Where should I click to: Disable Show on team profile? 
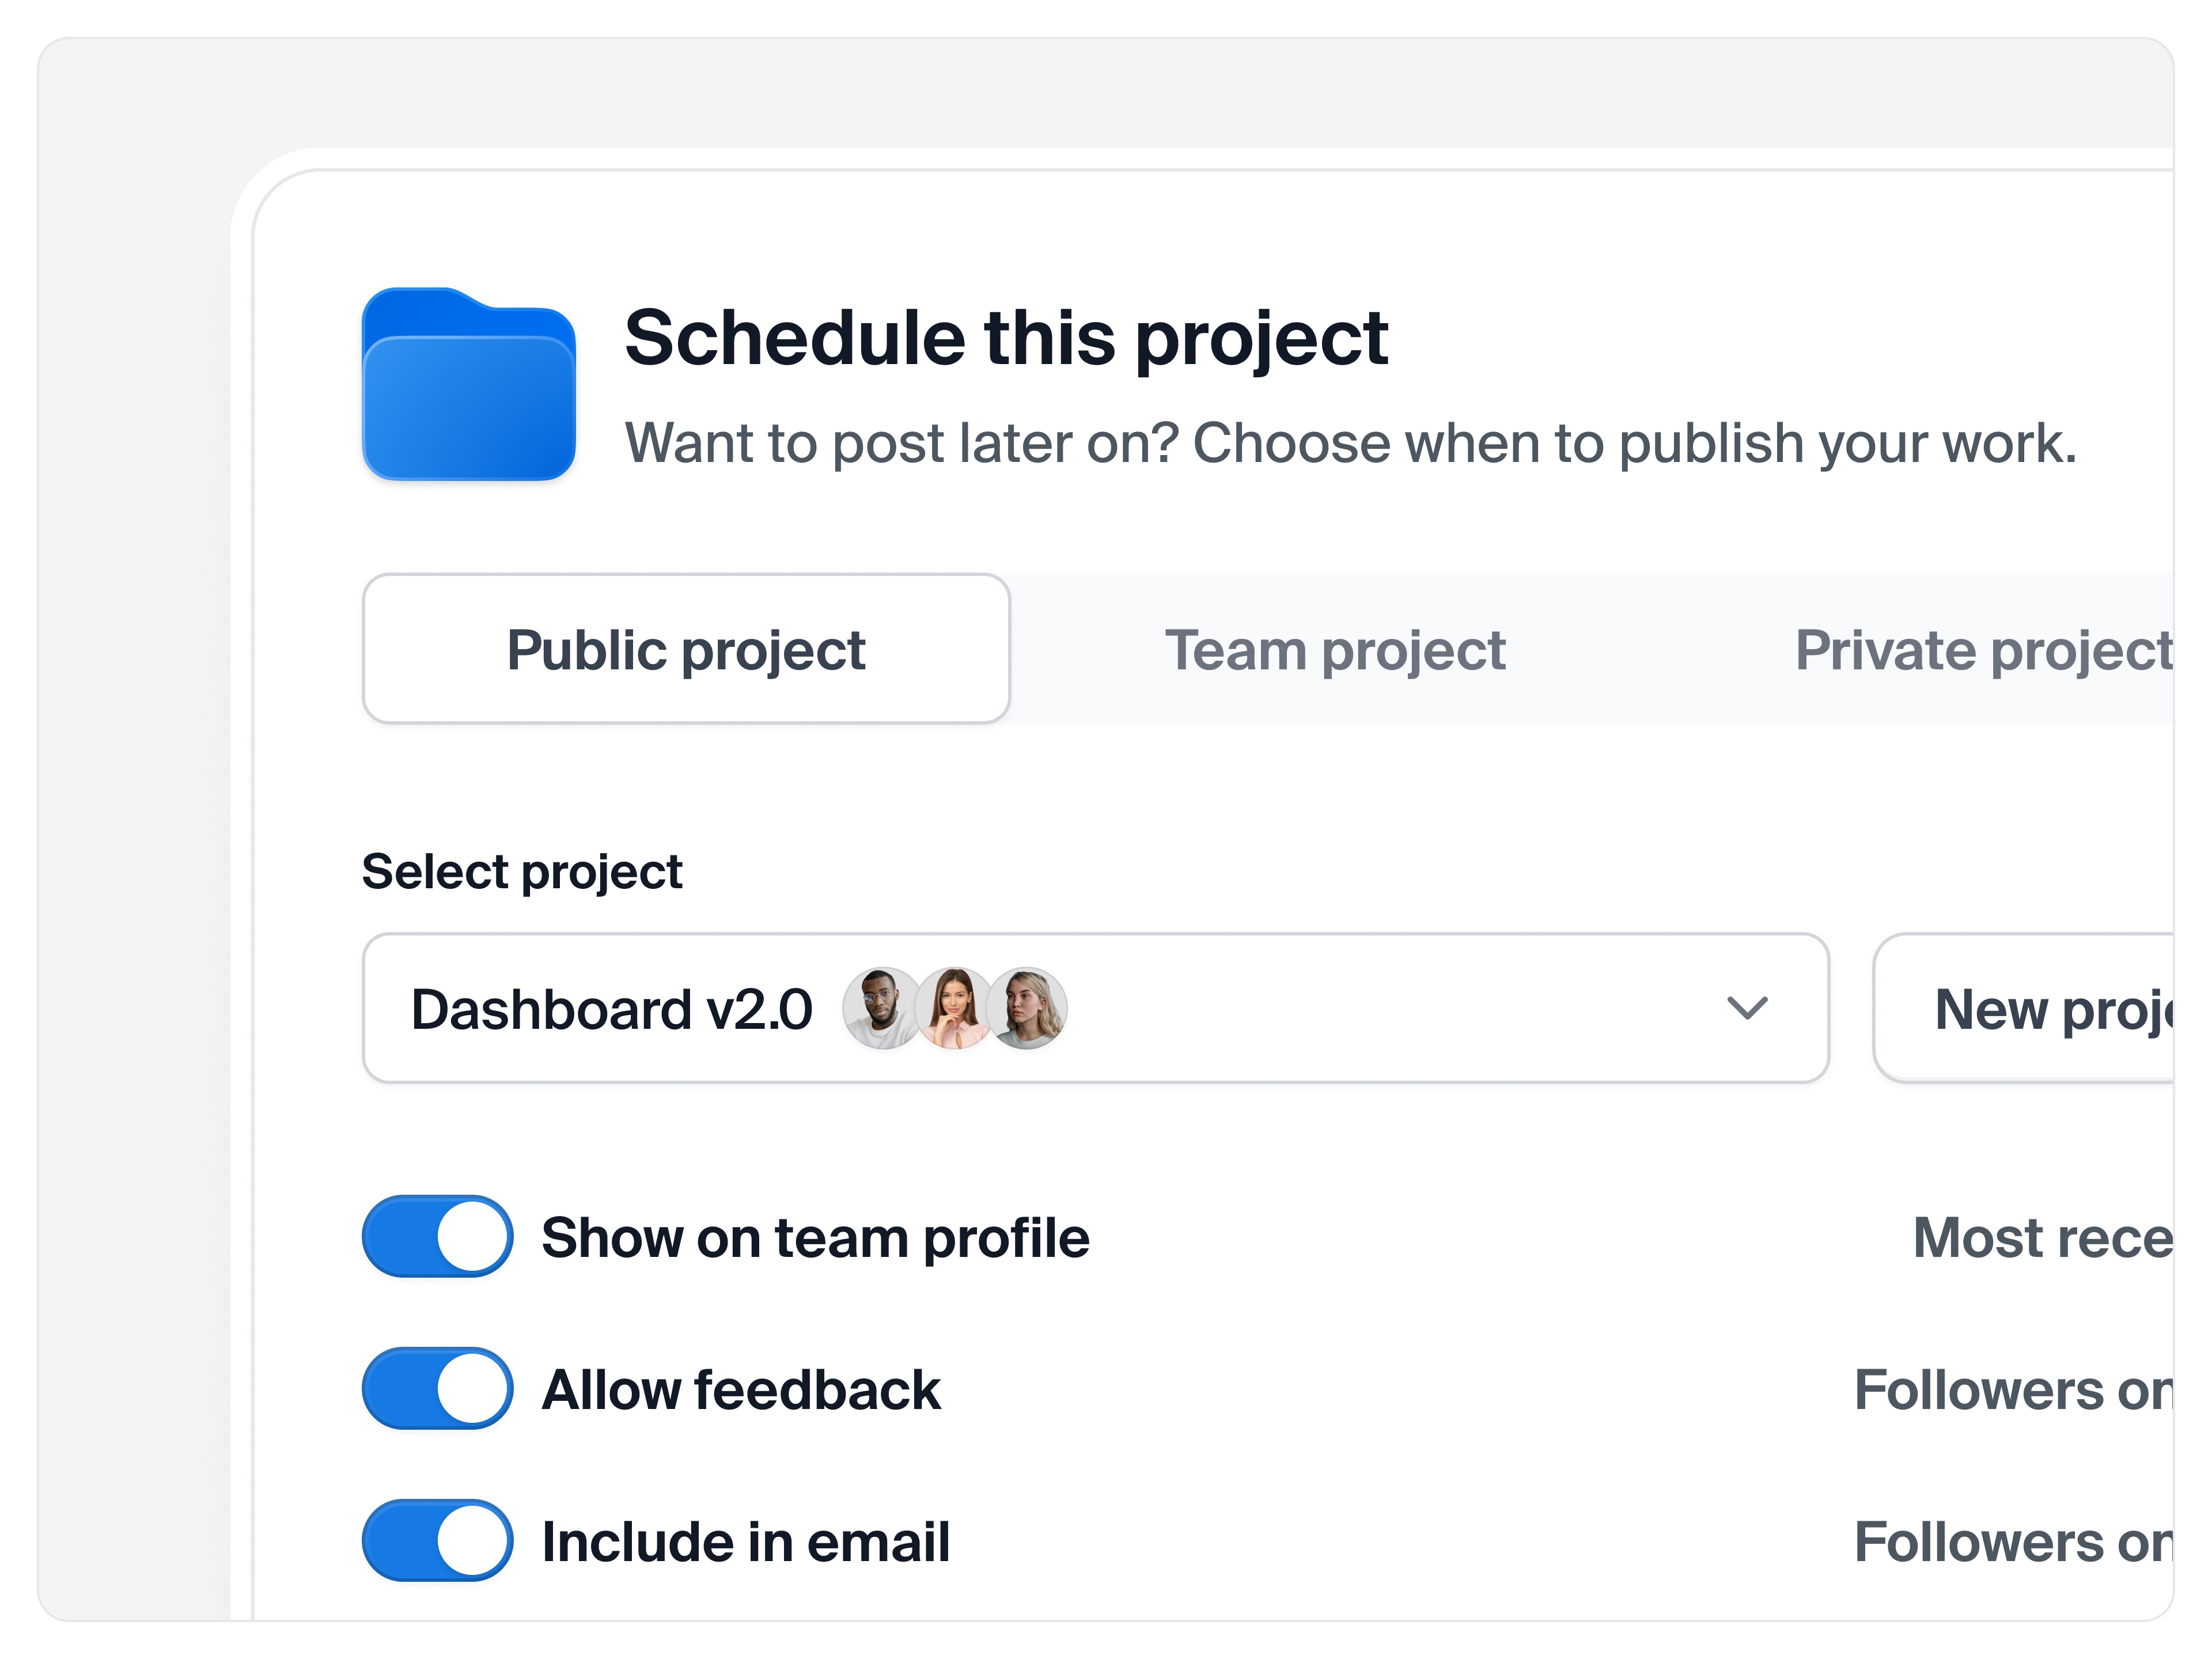pyautogui.click(x=437, y=1237)
